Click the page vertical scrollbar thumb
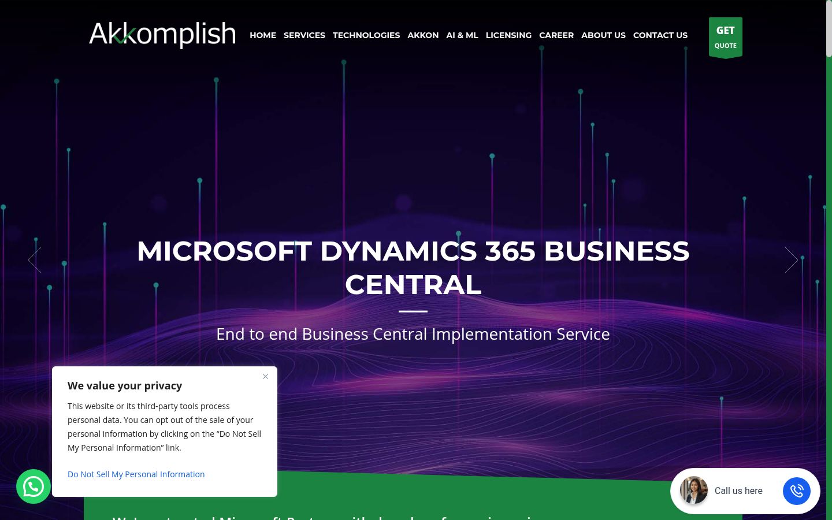 pyautogui.click(x=829, y=29)
